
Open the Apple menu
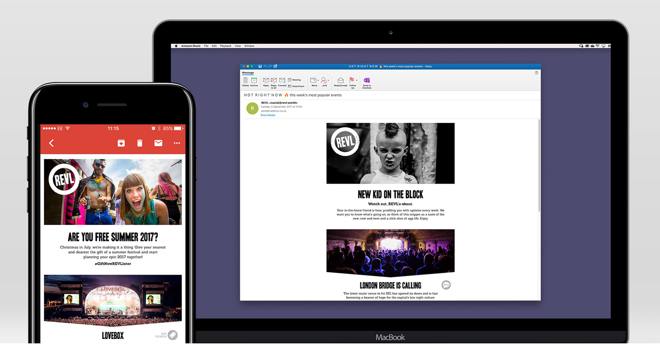(x=176, y=46)
